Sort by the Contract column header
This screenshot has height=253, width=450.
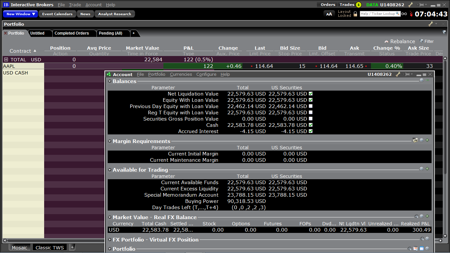(23, 51)
